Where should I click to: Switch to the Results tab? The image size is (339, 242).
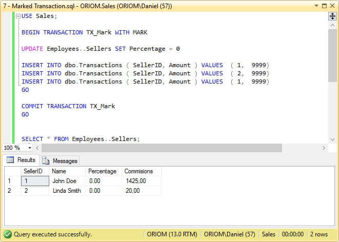click(x=21, y=160)
